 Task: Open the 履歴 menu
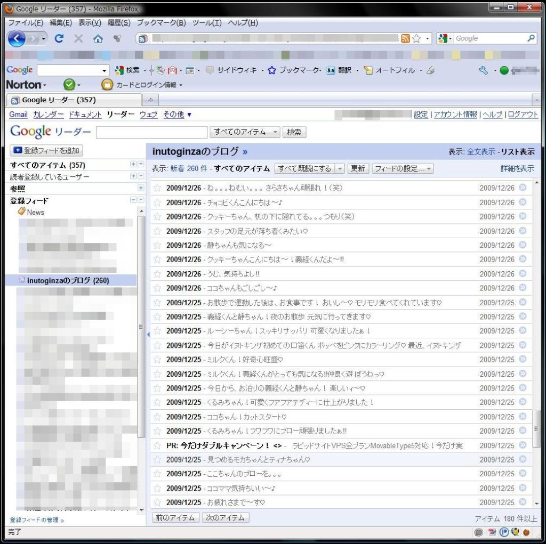[119, 22]
